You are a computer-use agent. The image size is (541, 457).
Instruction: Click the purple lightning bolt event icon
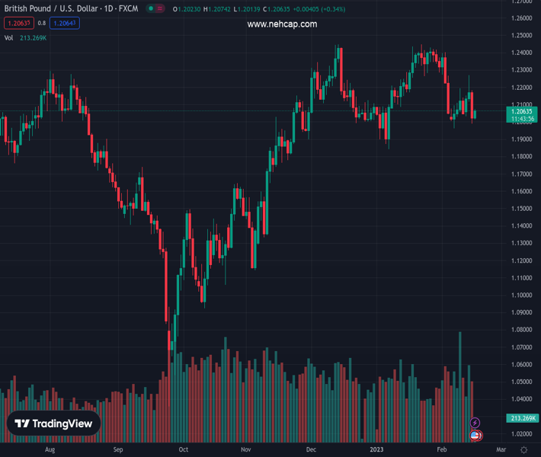tap(475, 423)
